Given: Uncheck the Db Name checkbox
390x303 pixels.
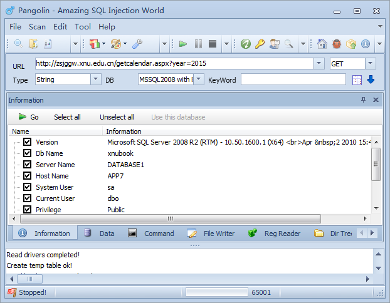Looking at the screenshot, I should coord(27,153).
